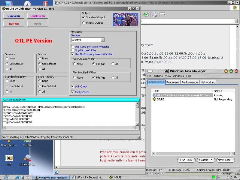
Task: Click the Edit icon in Internet Explorer toolbar
Action: click(162, 15)
